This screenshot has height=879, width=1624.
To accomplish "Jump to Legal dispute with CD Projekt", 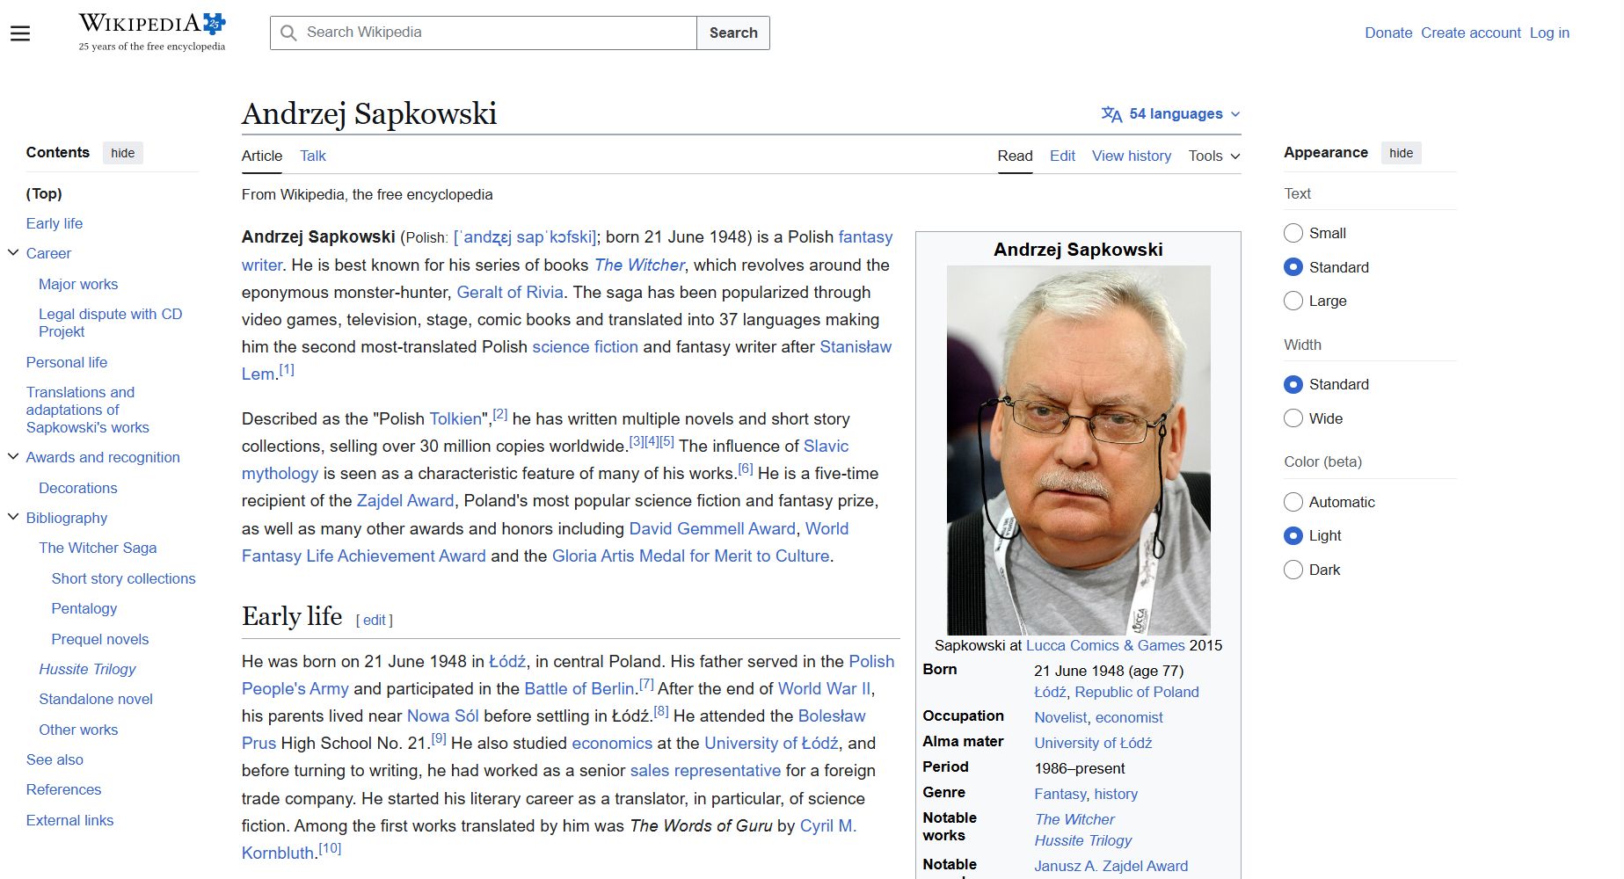I will 111,323.
